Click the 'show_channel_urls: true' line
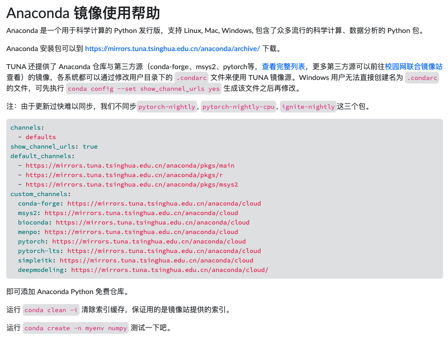The width and height of the screenshot is (448, 337). [x=54, y=146]
